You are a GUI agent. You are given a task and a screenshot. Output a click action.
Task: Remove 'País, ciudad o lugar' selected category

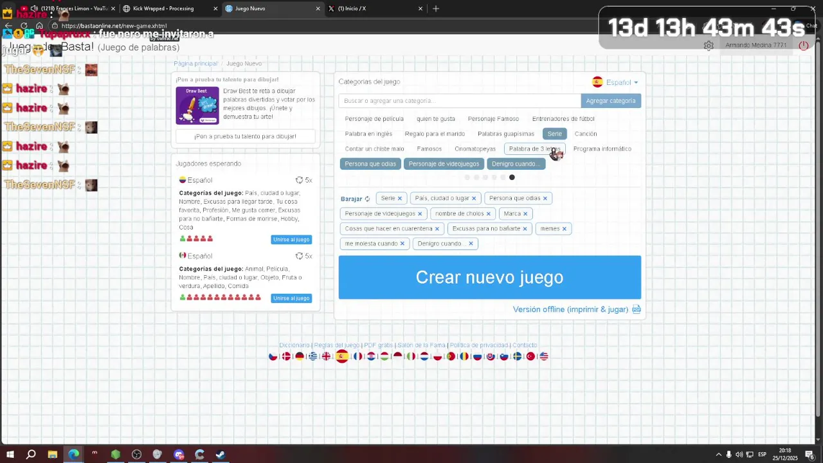[474, 199]
